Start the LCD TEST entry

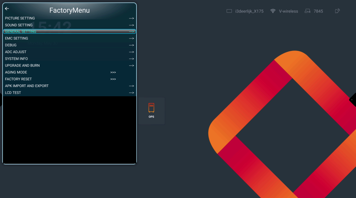coord(13,93)
